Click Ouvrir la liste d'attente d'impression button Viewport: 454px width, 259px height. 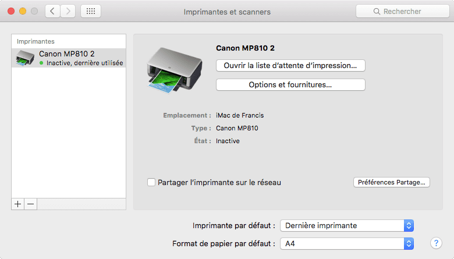click(x=290, y=65)
